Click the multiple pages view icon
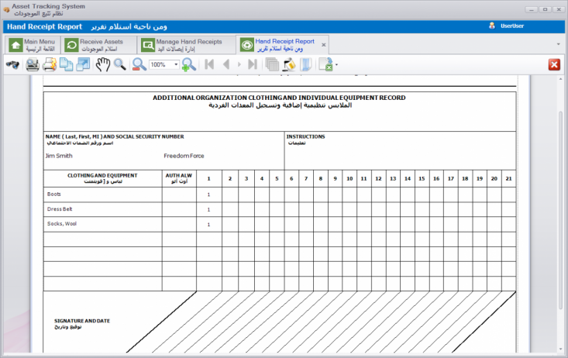The width and height of the screenshot is (568, 358). tap(272, 64)
